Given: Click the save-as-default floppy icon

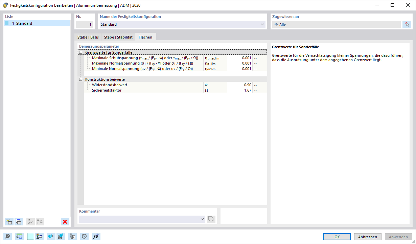Looking at the screenshot, I should 61,236.
